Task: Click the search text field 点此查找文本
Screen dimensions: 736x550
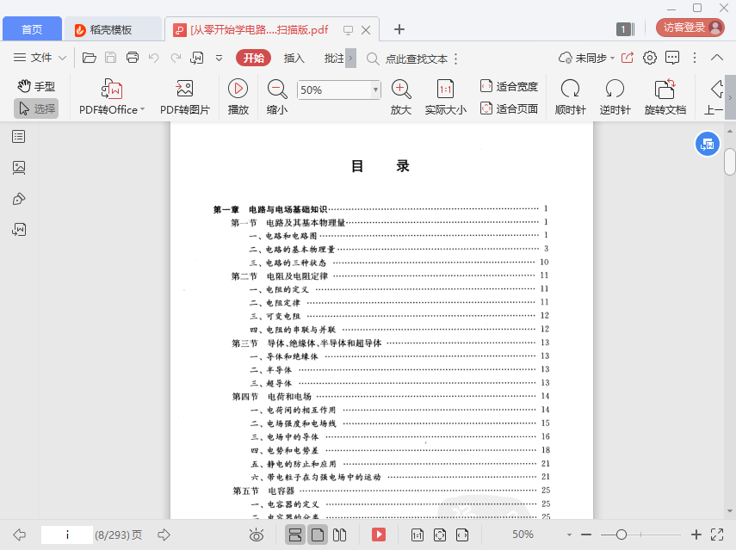Action: 417,59
